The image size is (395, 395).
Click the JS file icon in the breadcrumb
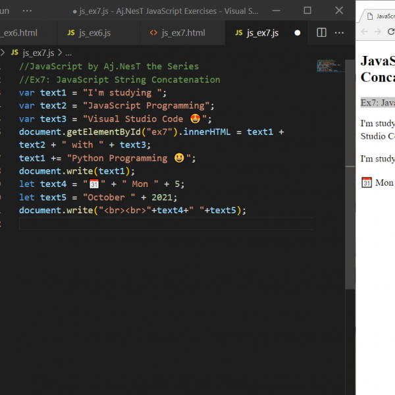pos(15,53)
